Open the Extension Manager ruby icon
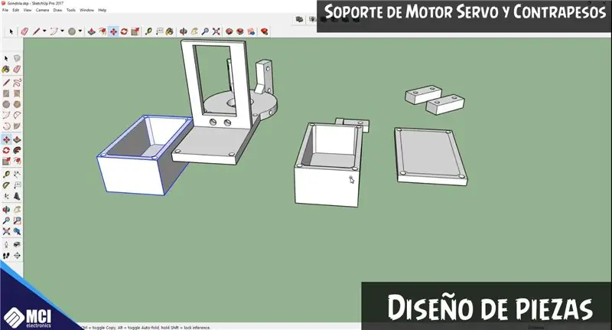Screen dimensions: 612x330 [264, 31]
